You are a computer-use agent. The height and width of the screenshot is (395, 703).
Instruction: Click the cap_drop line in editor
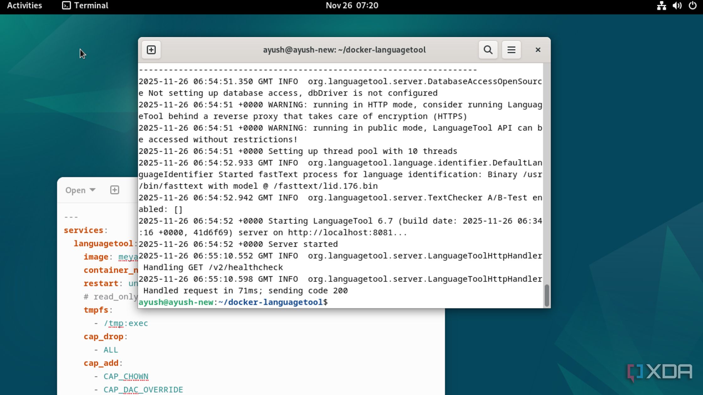104,337
